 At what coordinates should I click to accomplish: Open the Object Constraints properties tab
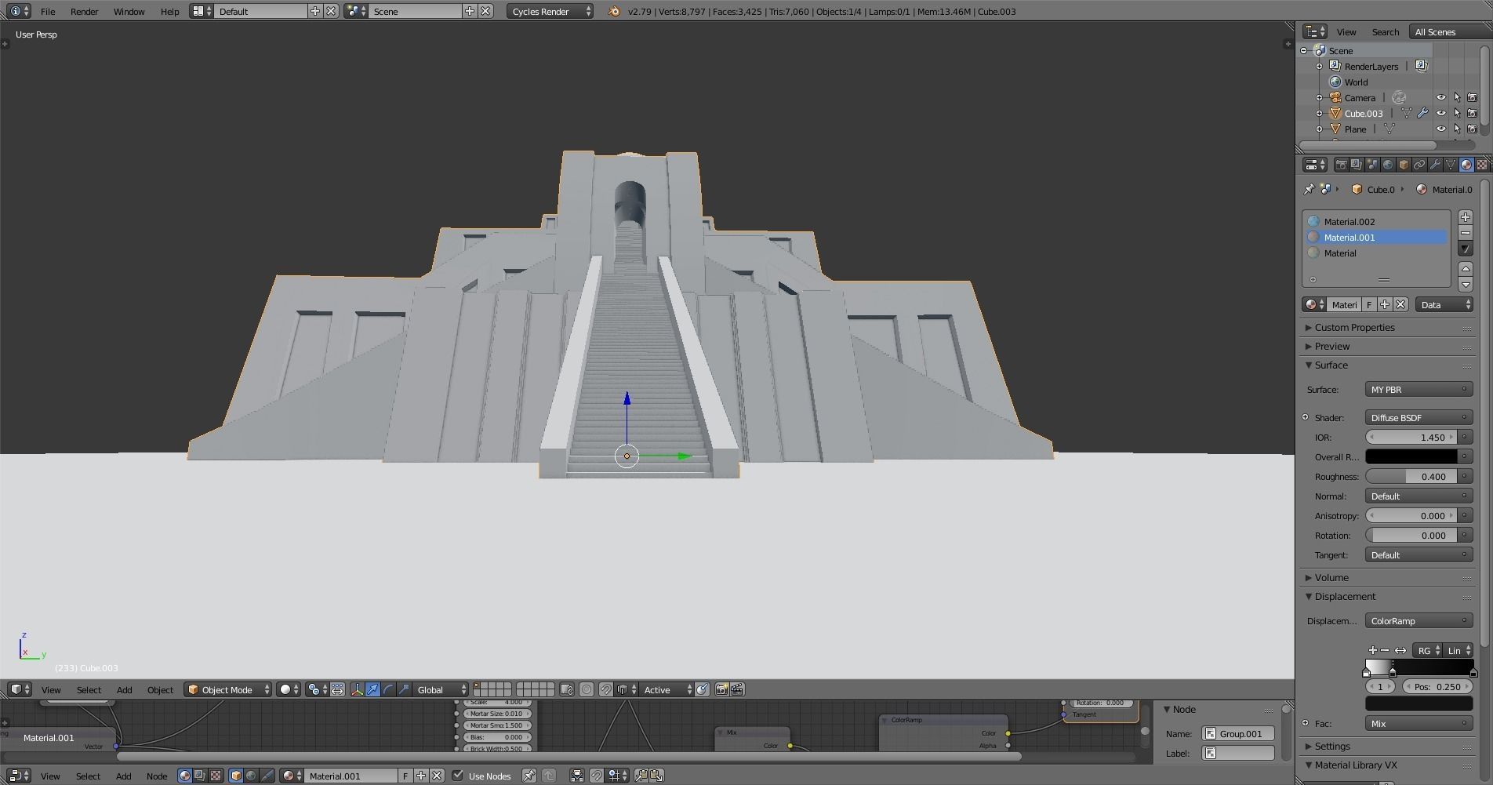(x=1419, y=165)
